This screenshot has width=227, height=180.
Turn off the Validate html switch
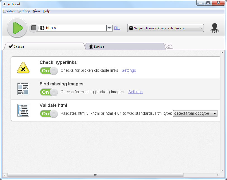pos(49,114)
